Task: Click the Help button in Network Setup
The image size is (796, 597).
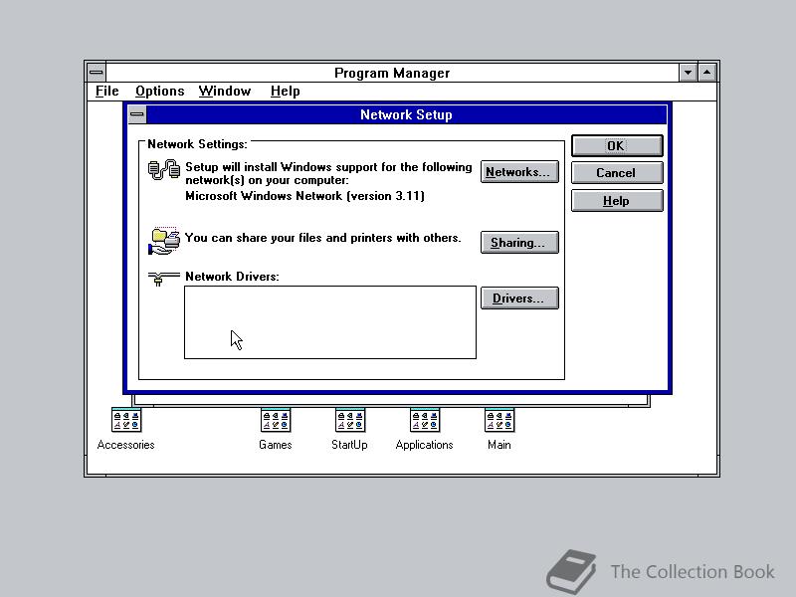Action: 617,201
